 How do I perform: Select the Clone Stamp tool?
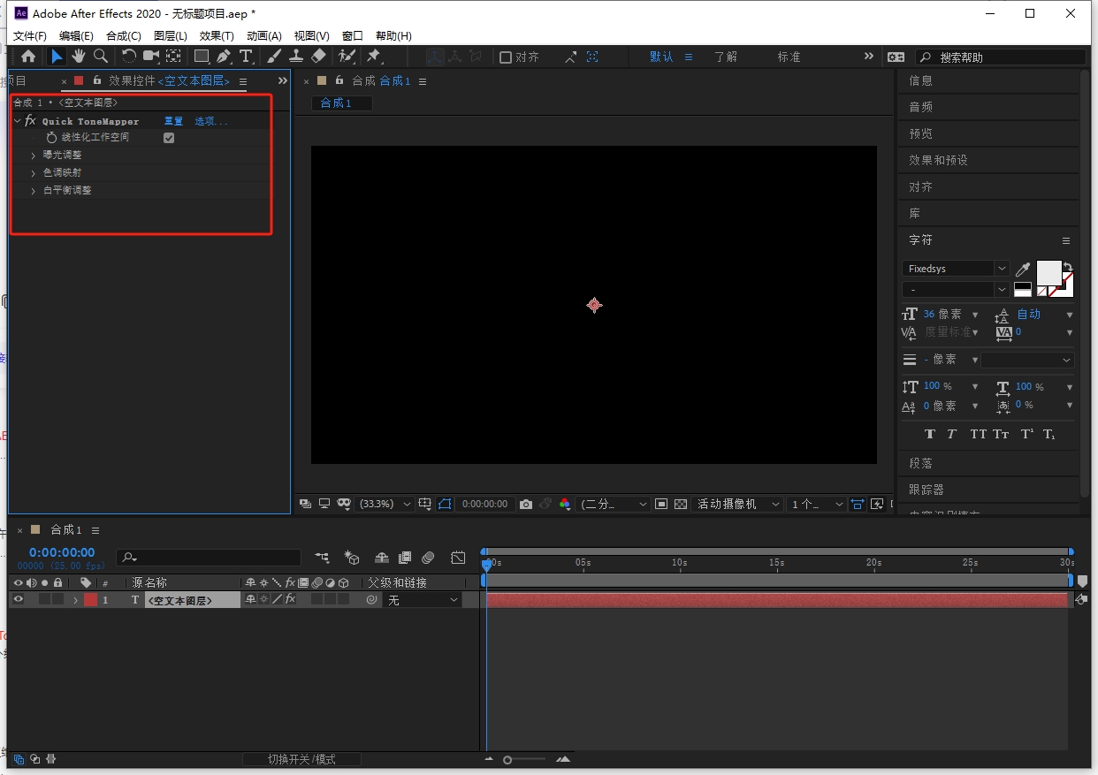296,57
